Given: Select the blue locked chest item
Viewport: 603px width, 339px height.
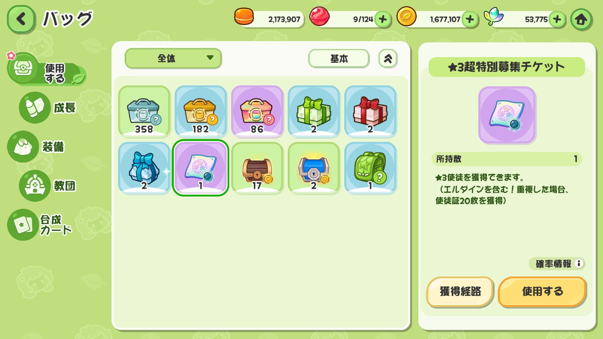Looking at the screenshot, I should (314, 168).
